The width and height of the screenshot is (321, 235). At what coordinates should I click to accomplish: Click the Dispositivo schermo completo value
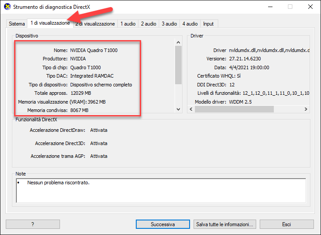[101, 85]
